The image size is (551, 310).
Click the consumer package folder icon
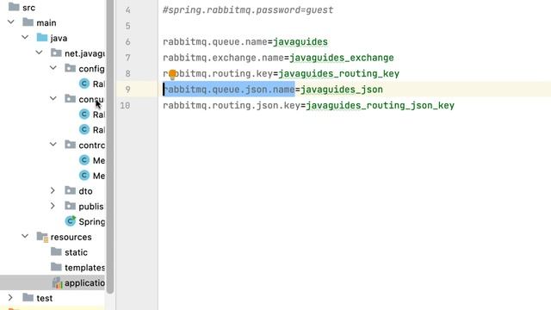tap(71, 98)
